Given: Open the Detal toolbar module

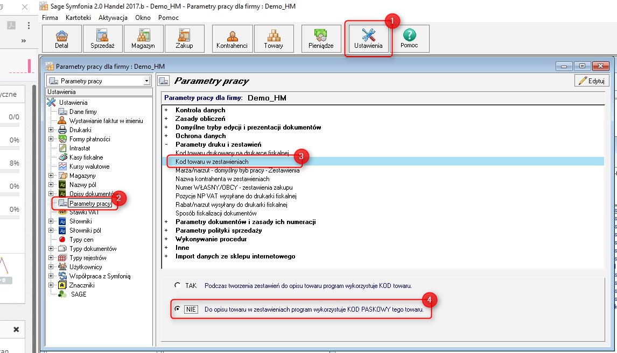Looking at the screenshot, I should coord(61,39).
